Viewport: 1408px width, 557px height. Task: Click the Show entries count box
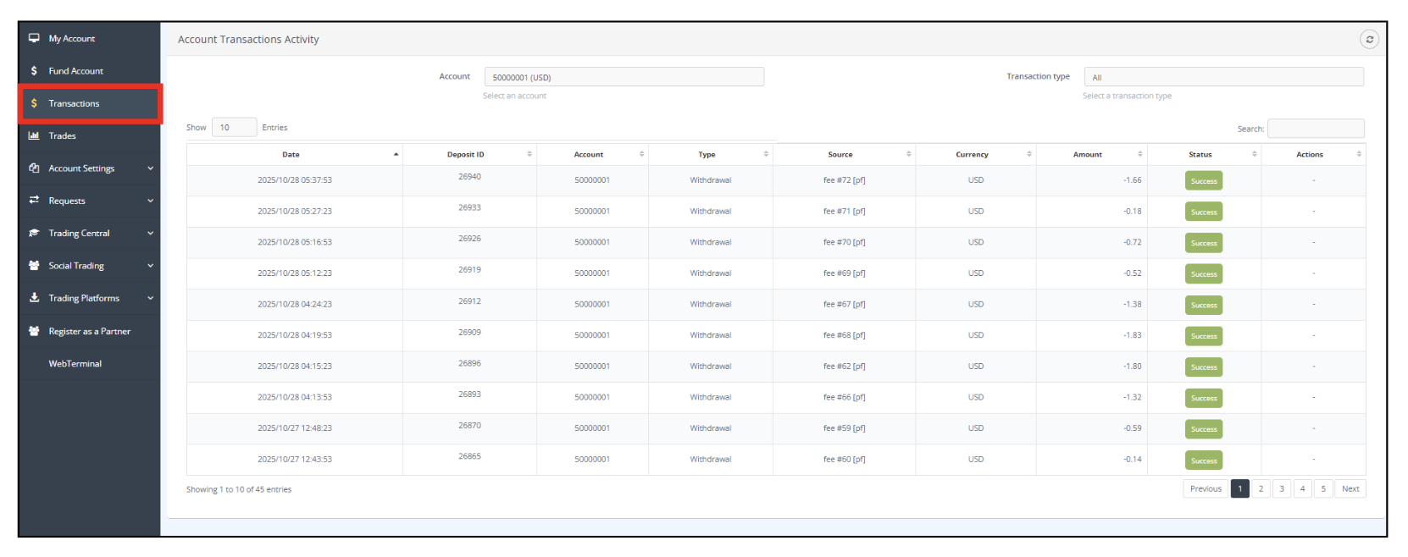coord(233,127)
